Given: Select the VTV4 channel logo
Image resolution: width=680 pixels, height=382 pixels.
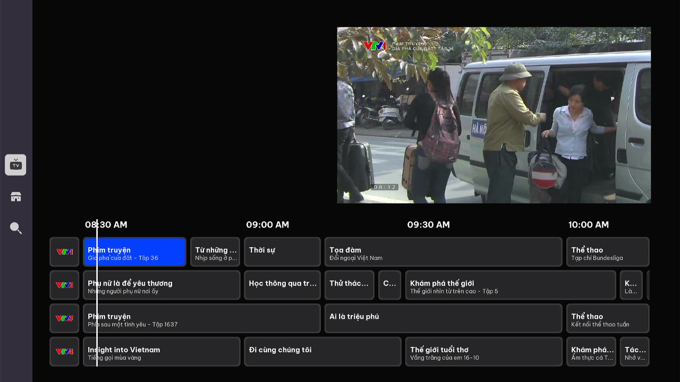Looking at the screenshot, I should point(64,351).
